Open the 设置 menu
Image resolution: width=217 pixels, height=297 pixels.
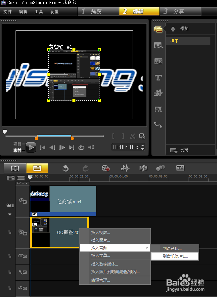coord(54,12)
